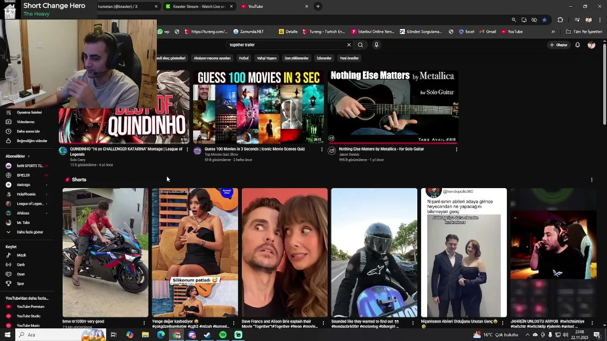Screen dimensions: 607x341
Task: Start voice search with microphone icon
Action: [x=377, y=45]
